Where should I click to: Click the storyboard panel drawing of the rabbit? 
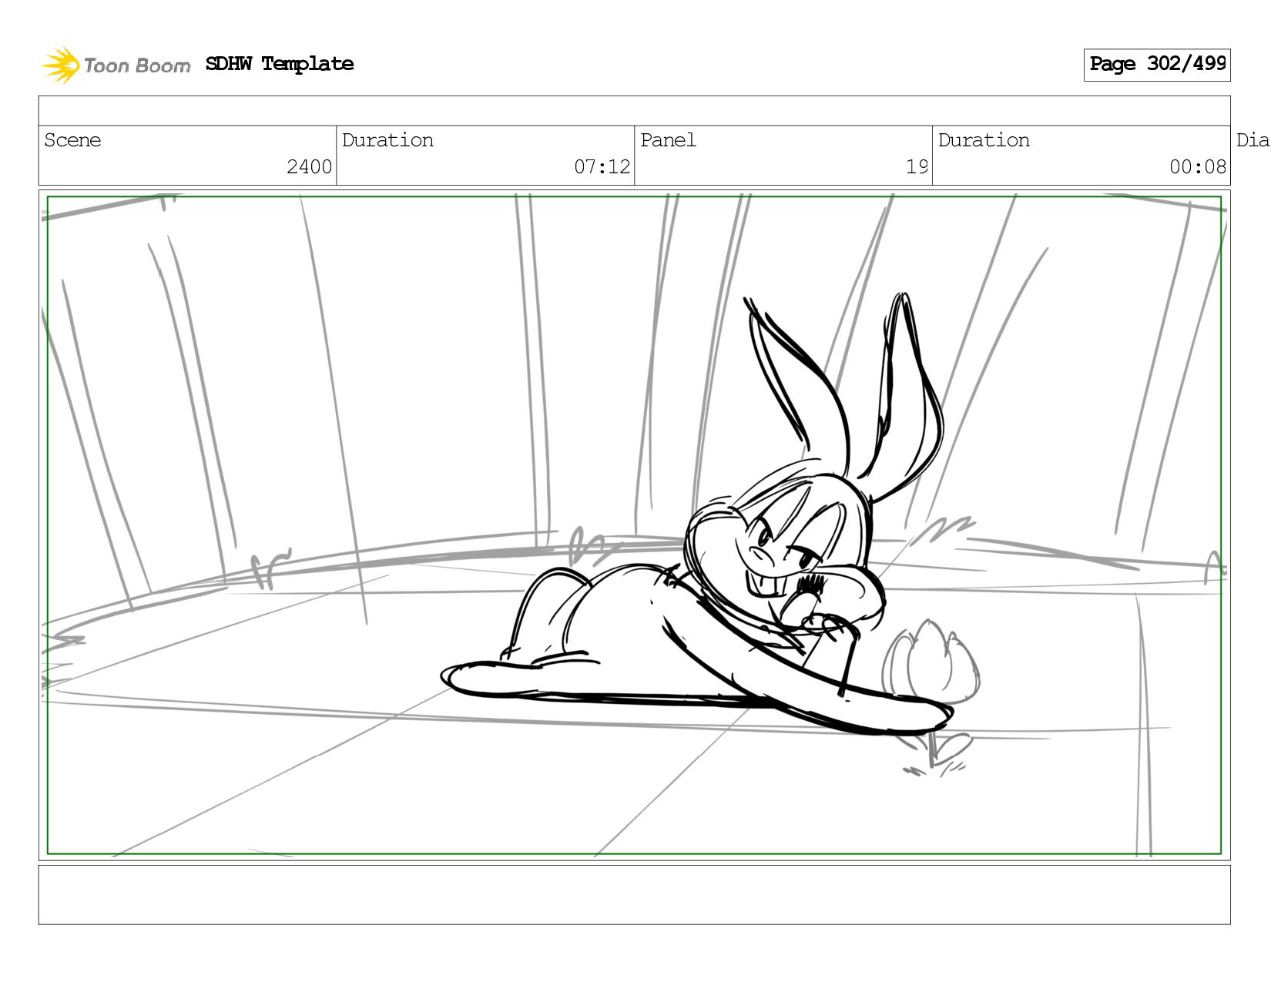(x=634, y=525)
